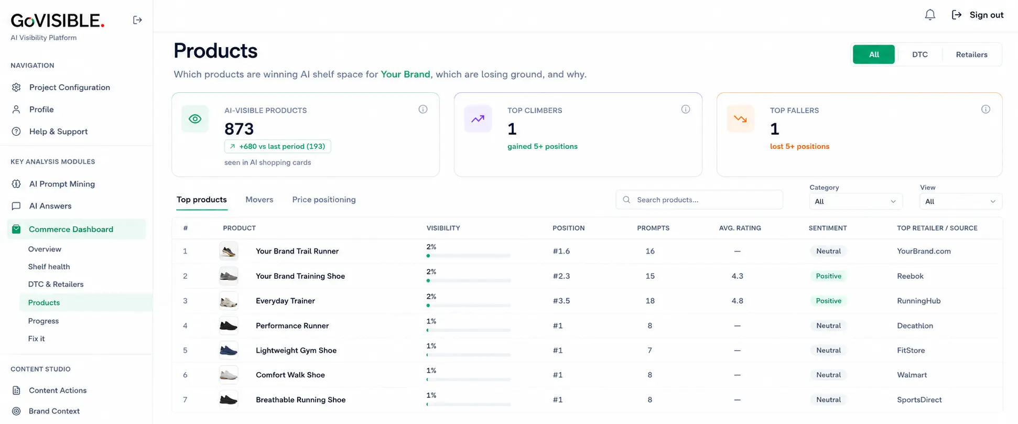Image resolution: width=1018 pixels, height=424 pixels.
Task: Open the Category dropdown
Action: click(856, 201)
